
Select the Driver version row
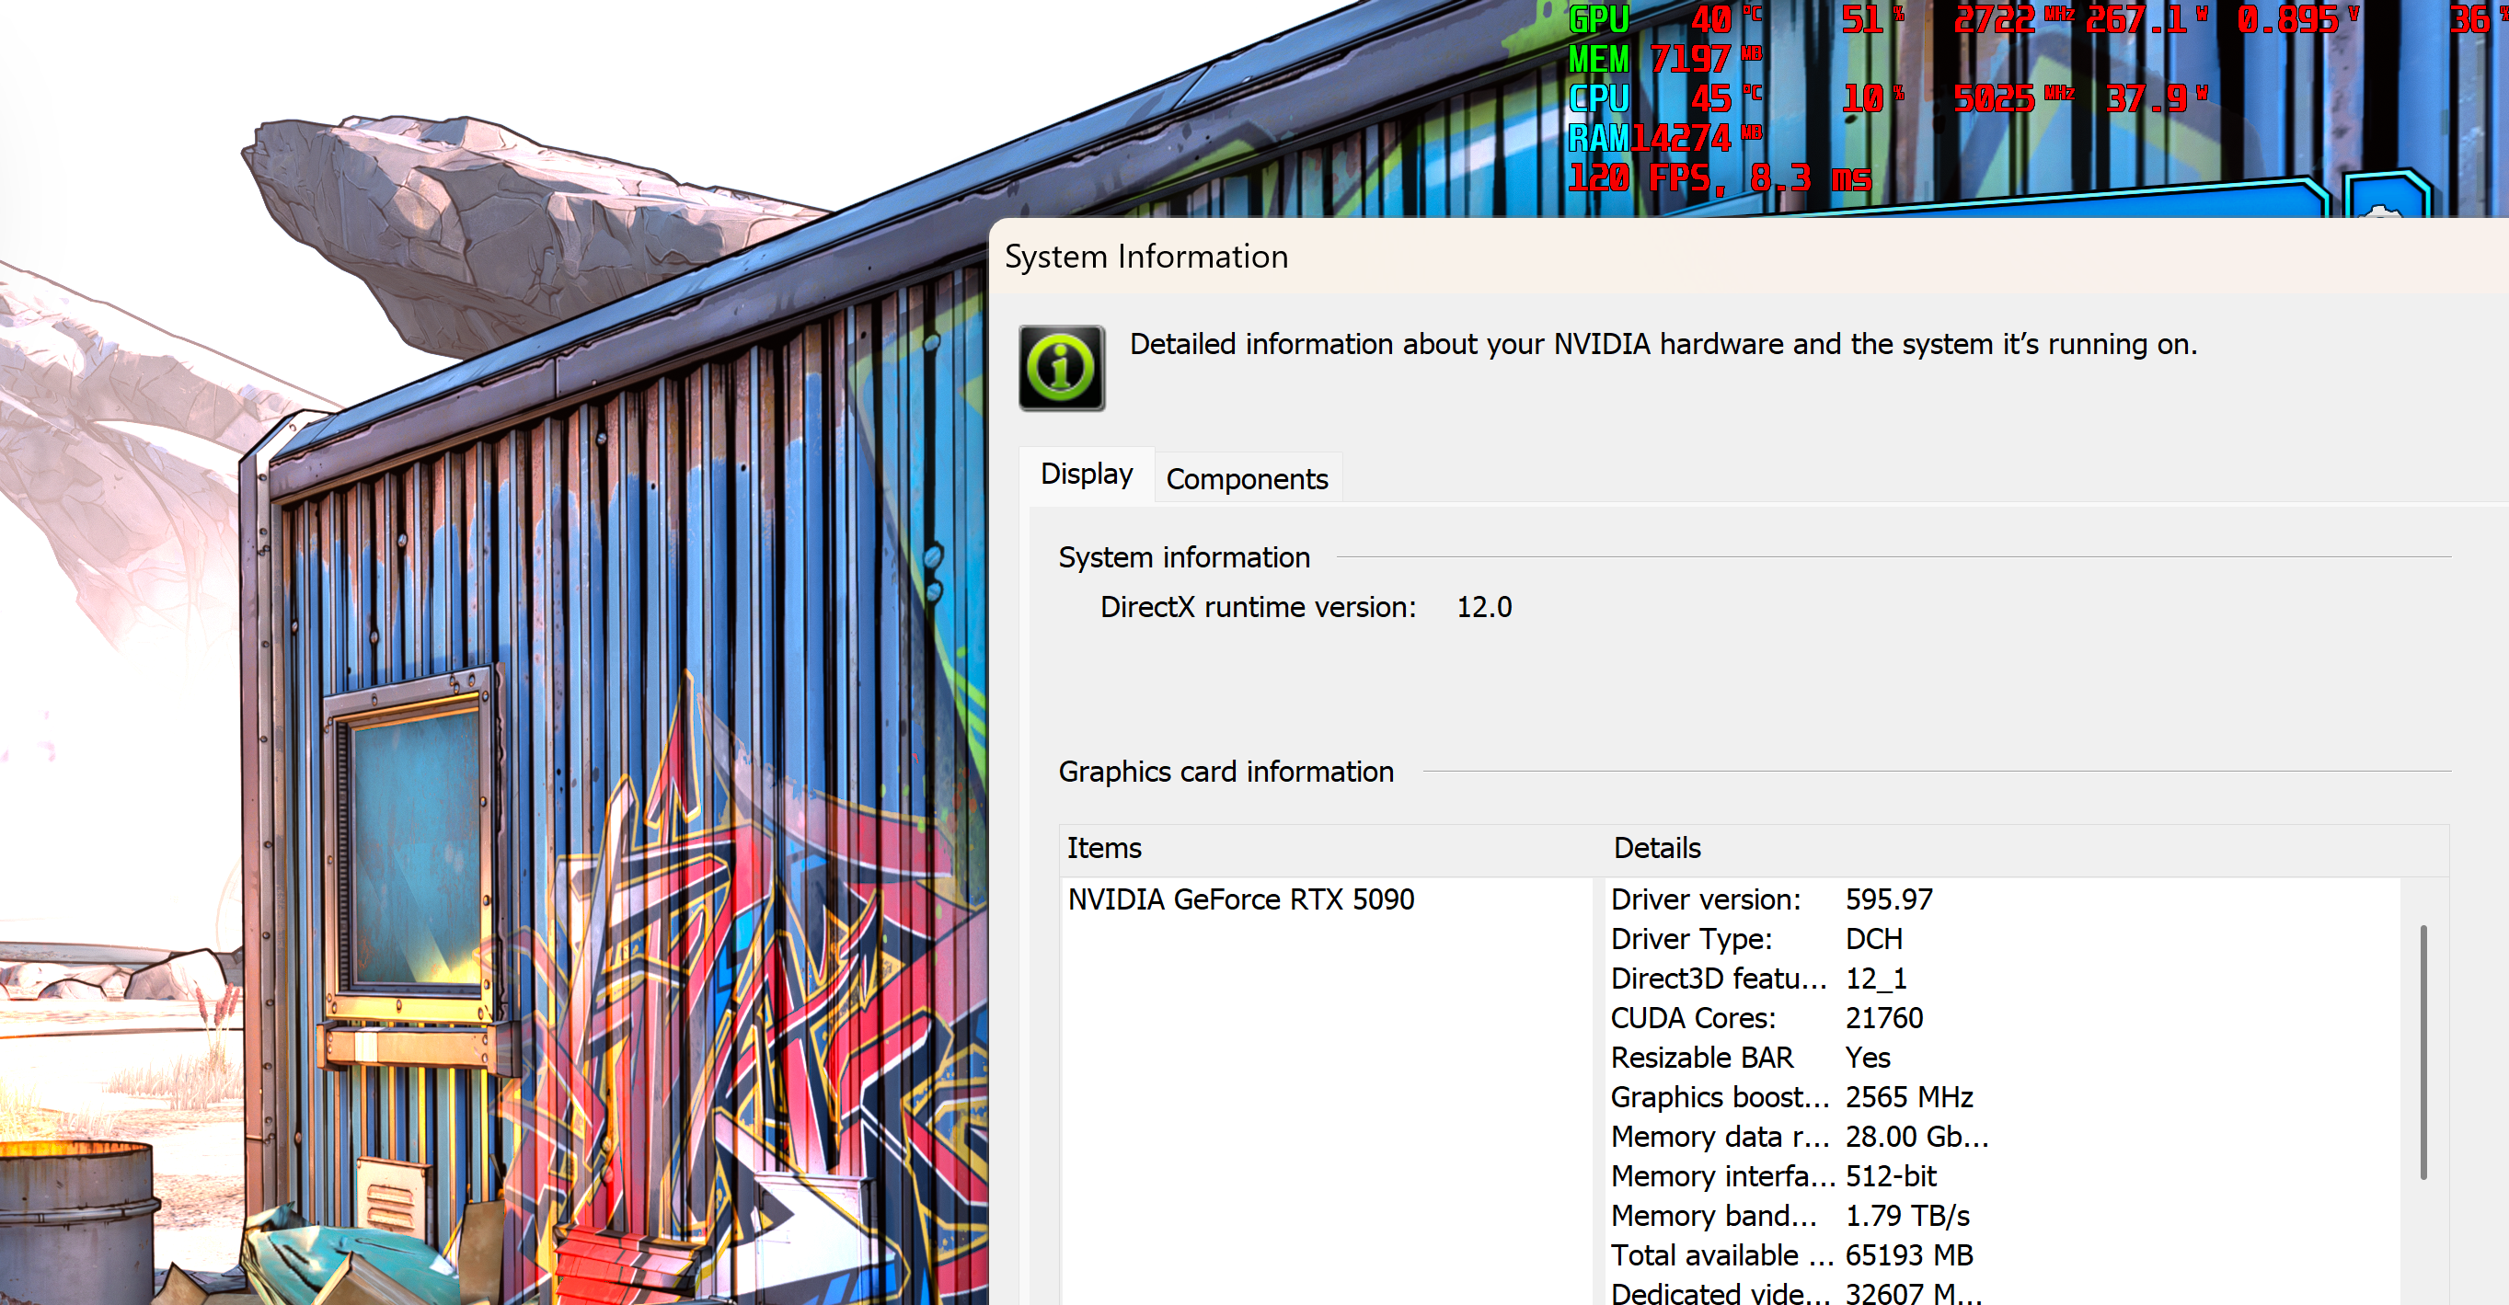tap(1771, 899)
